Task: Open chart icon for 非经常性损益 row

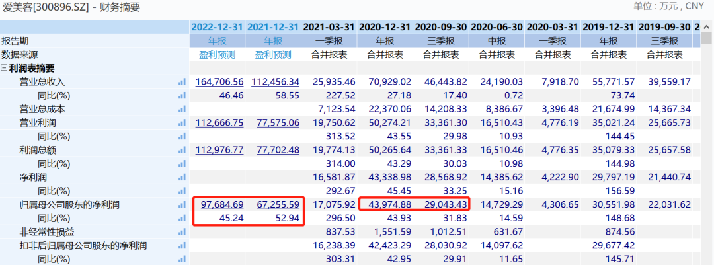Action: pyautogui.click(x=182, y=232)
